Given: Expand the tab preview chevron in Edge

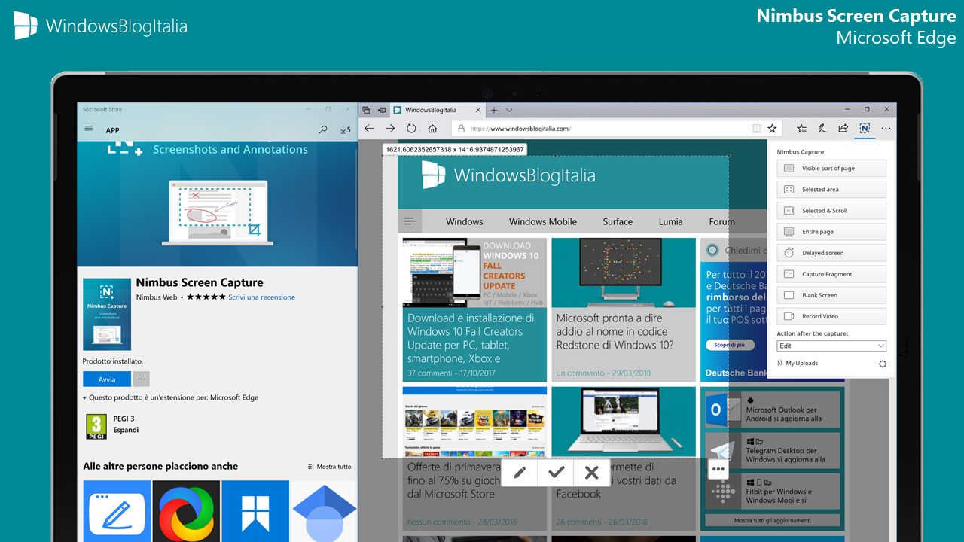Looking at the screenshot, I should [510, 110].
